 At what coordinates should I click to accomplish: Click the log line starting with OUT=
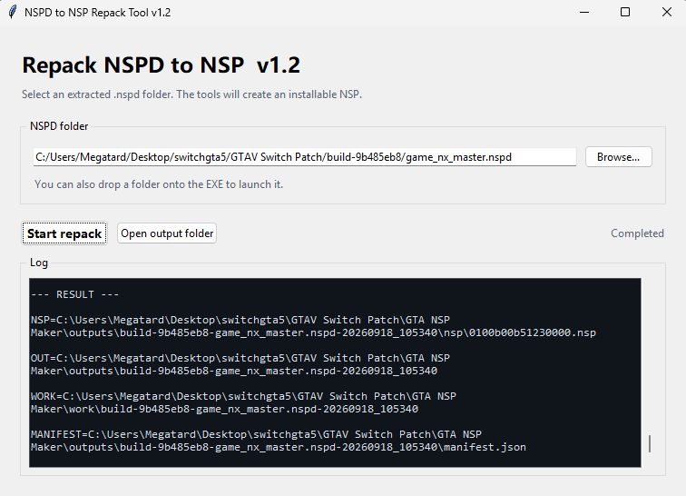240,358
